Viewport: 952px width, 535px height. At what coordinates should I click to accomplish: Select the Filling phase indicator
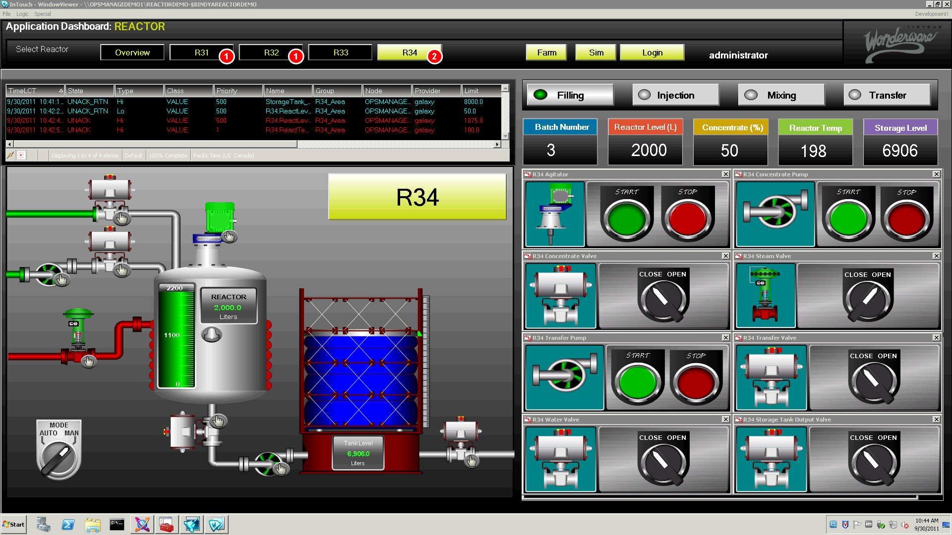click(570, 95)
